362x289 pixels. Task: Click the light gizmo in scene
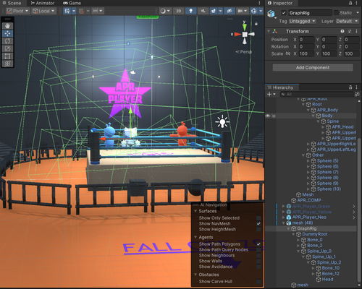(x=222, y=121)
